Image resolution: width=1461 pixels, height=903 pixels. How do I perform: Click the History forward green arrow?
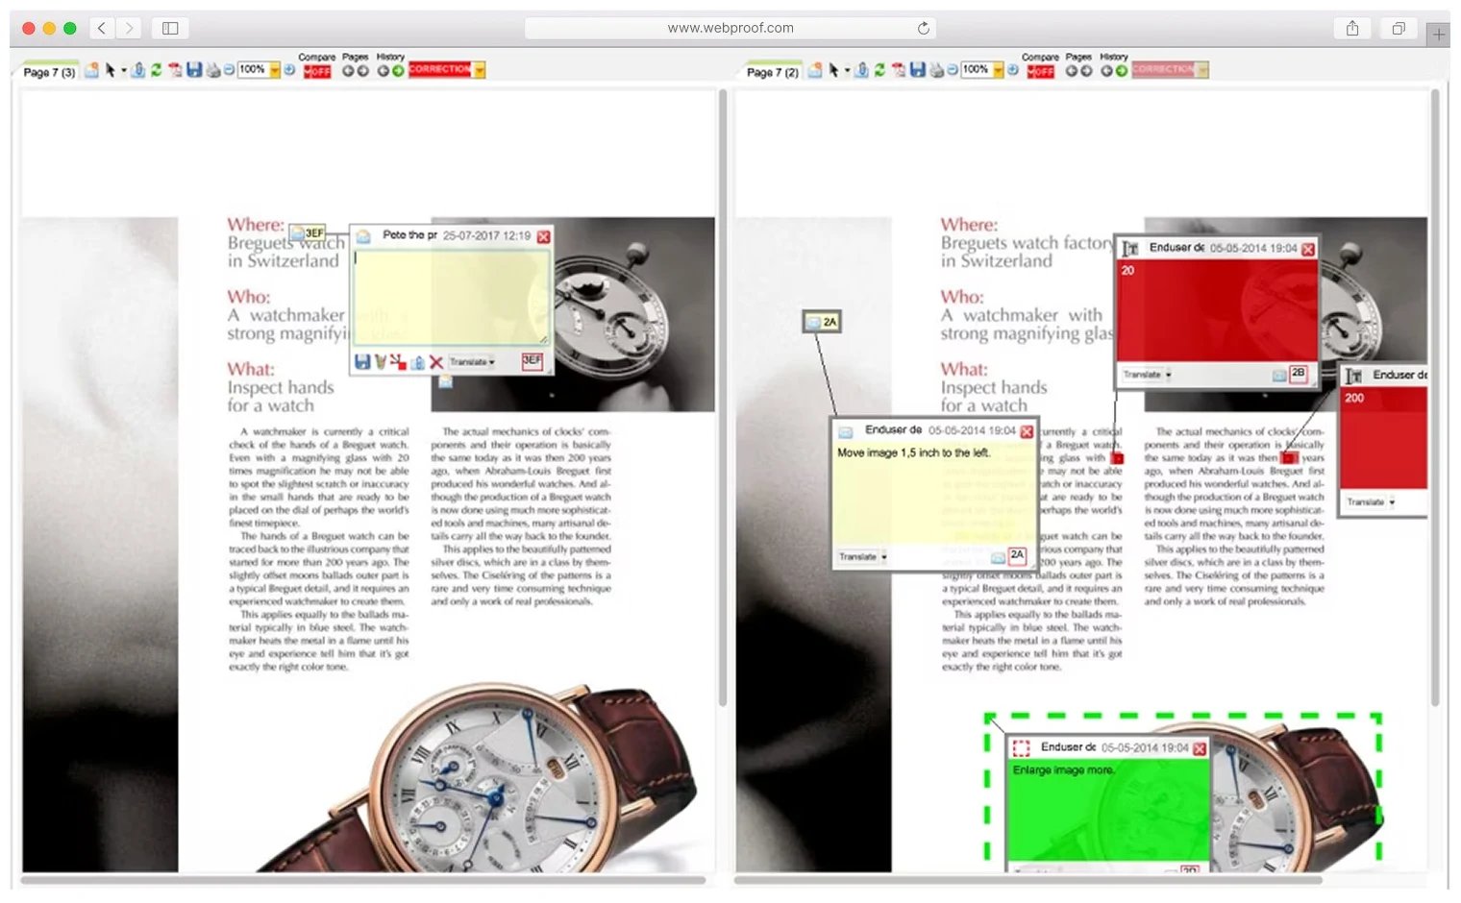(397, 69)
